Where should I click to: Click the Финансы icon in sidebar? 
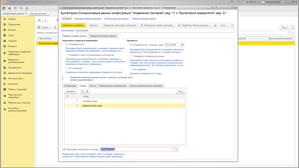pyautogui.click(x=5, y=46)
